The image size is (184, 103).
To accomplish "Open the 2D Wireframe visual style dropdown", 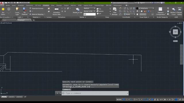I will (145, 8).
